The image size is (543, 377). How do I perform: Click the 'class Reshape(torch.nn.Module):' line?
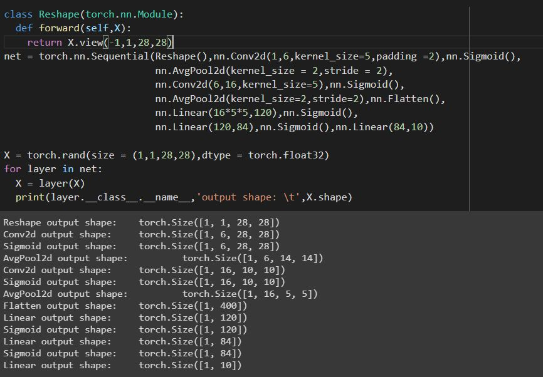[93, 14]
